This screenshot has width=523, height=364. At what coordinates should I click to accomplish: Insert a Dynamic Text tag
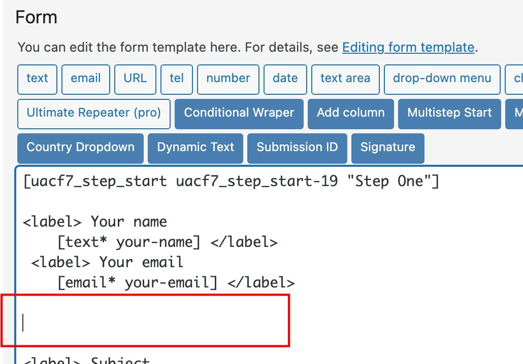195,149
